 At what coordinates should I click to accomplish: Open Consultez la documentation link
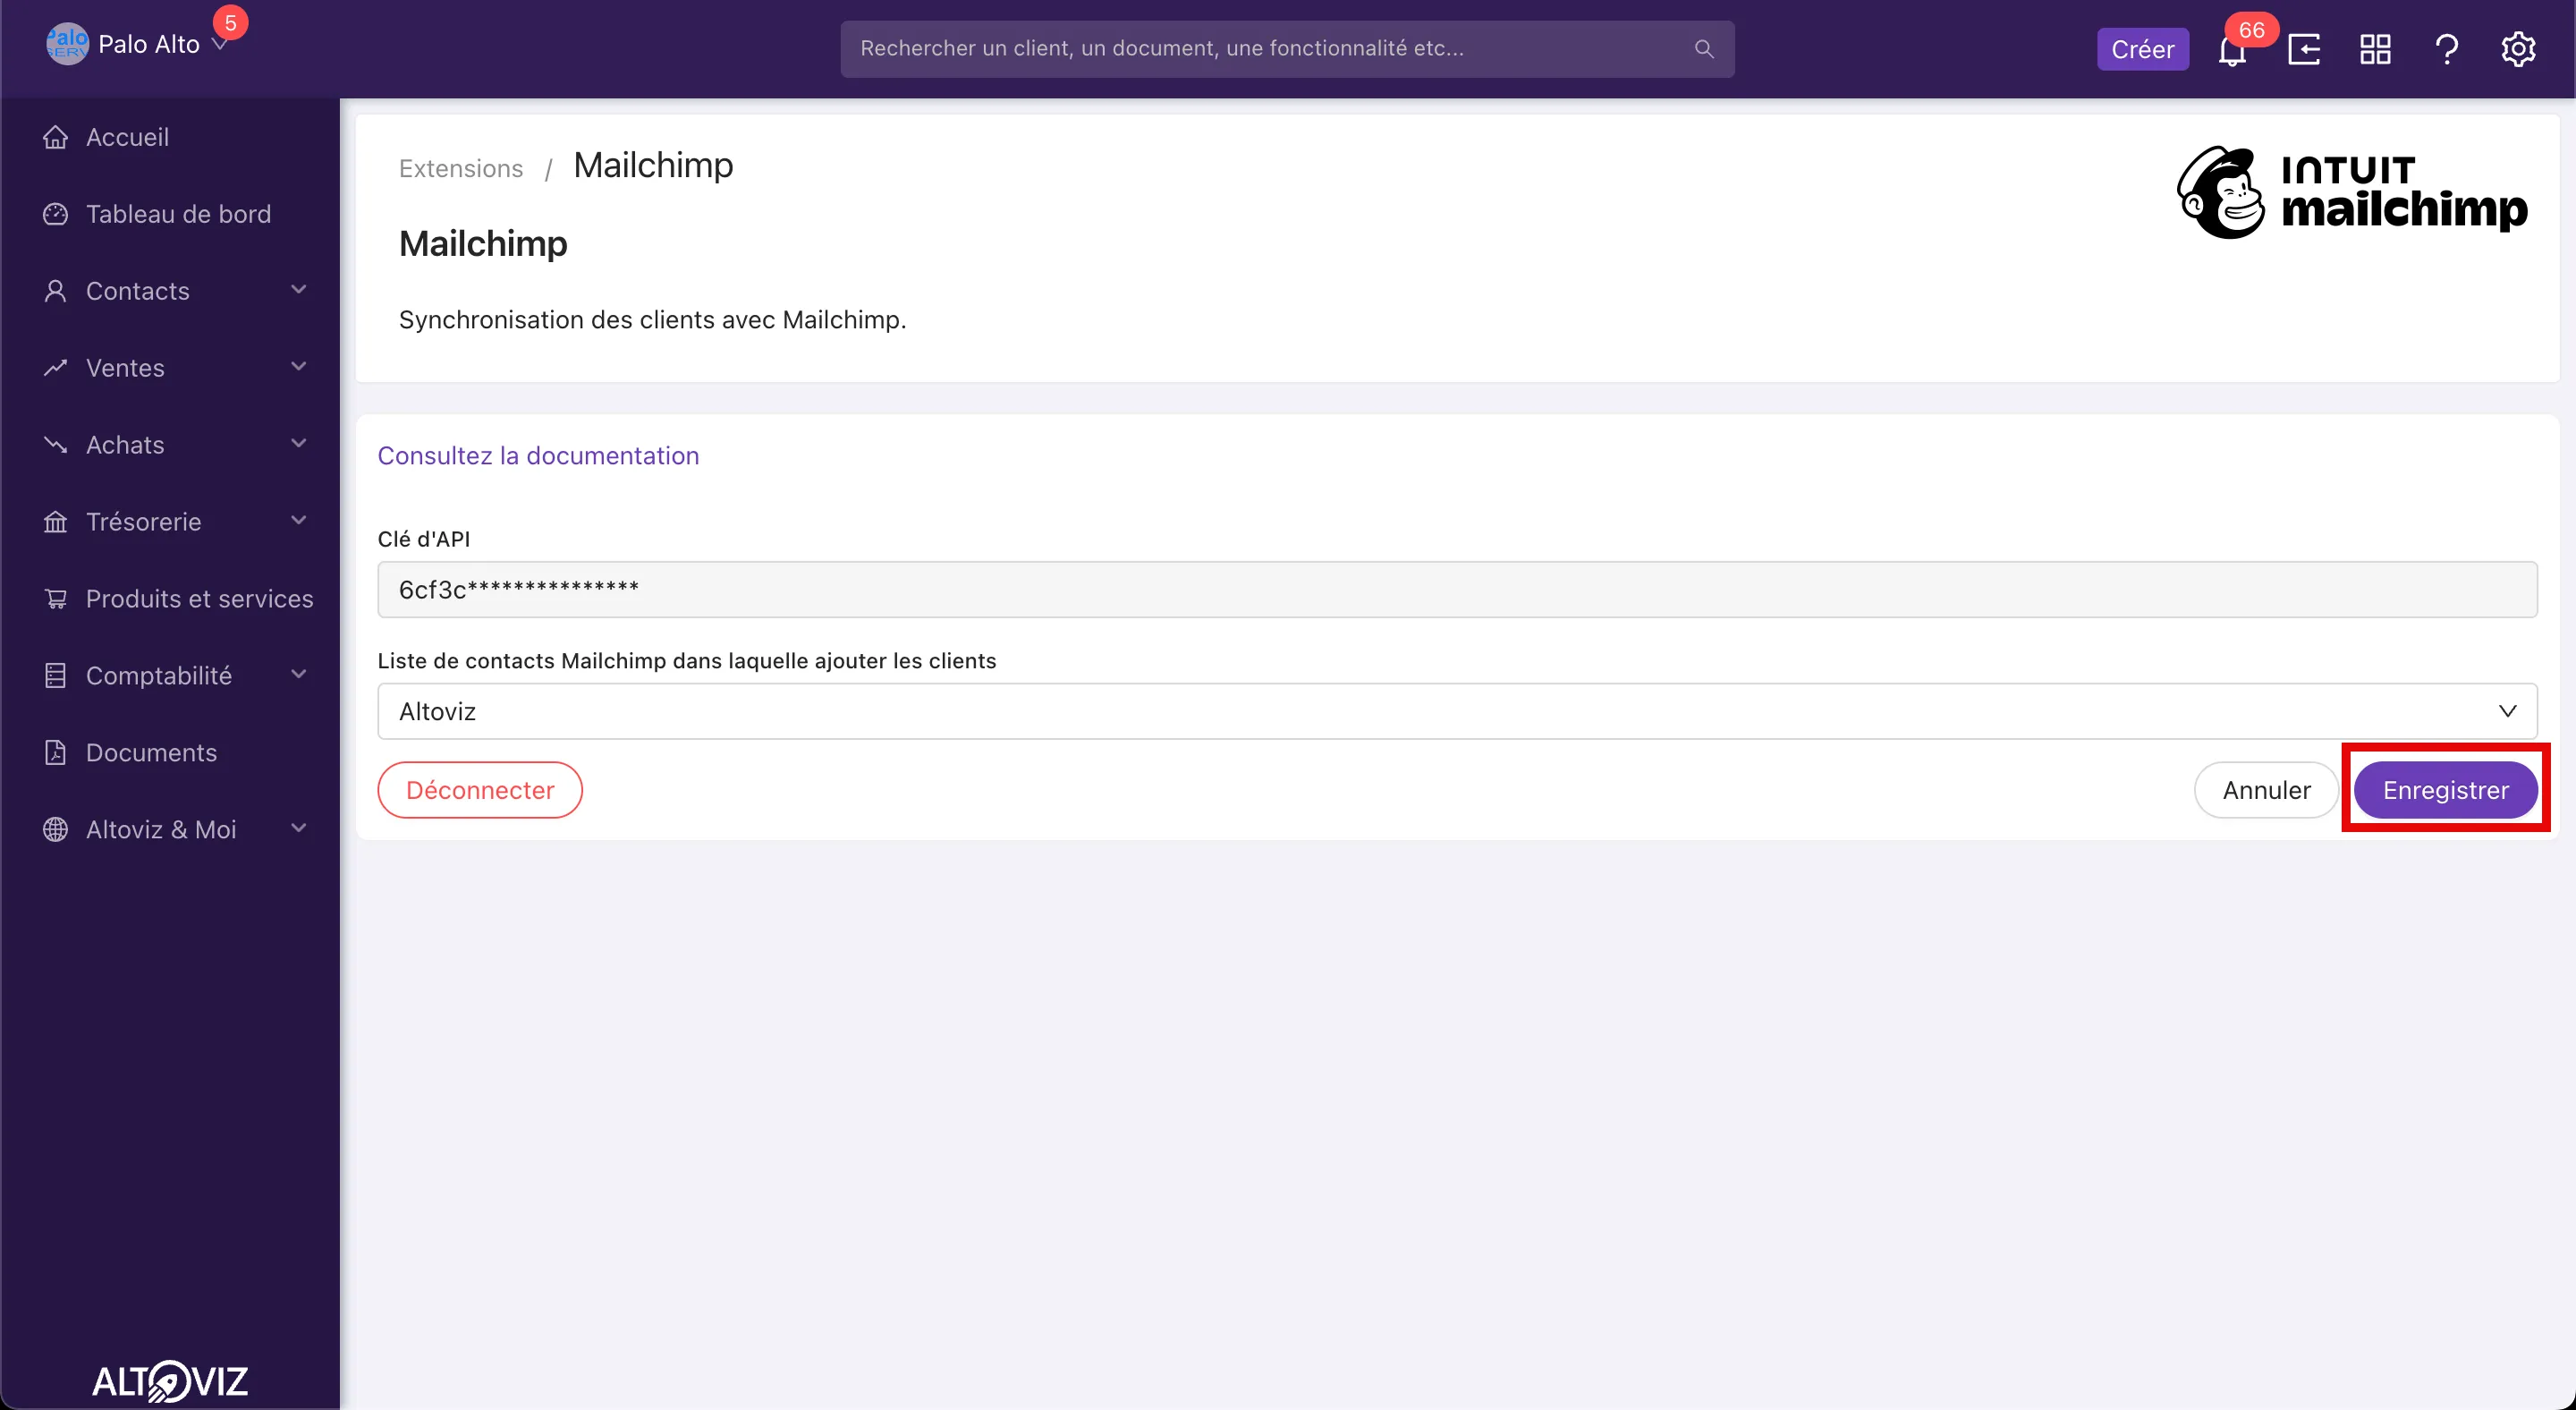538,456
